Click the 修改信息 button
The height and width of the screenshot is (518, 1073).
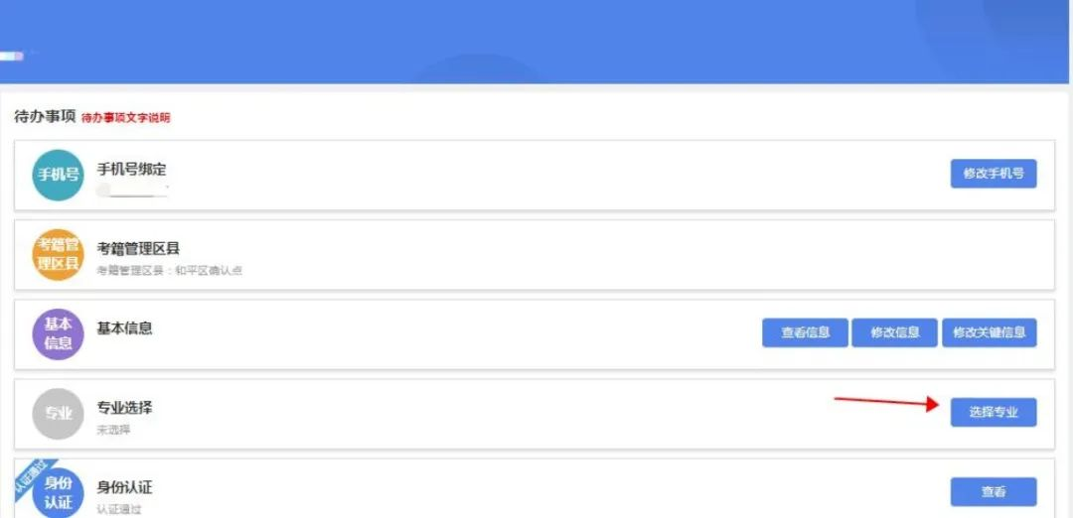coord(894,332)
